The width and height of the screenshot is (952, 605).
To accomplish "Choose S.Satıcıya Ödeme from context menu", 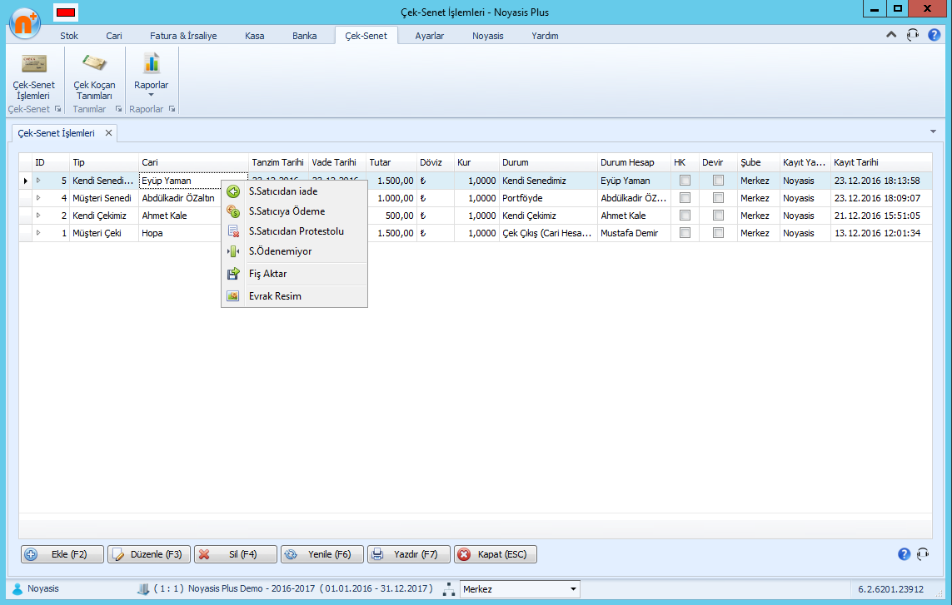I will (295, 211).
